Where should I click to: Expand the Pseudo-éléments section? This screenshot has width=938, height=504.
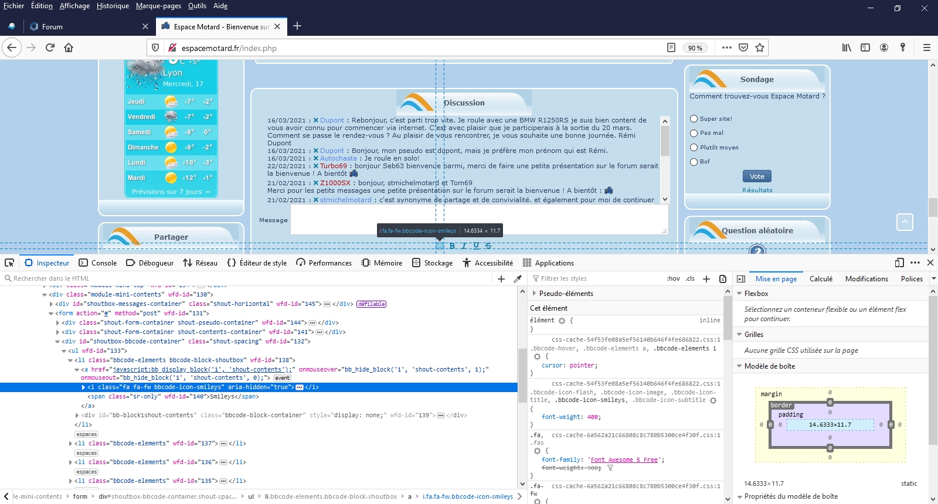(534, 294)
